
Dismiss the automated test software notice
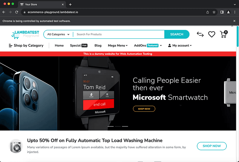tap(235, 21)
